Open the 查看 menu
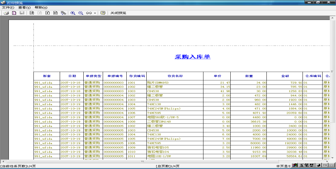The image size is (336, 169). (x=24, y=8)
